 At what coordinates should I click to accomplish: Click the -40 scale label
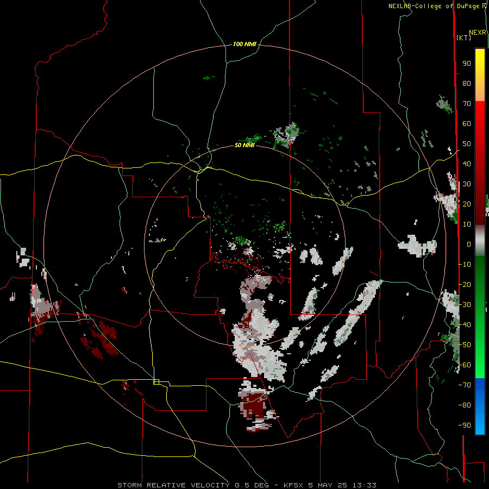tap(465, 325)
